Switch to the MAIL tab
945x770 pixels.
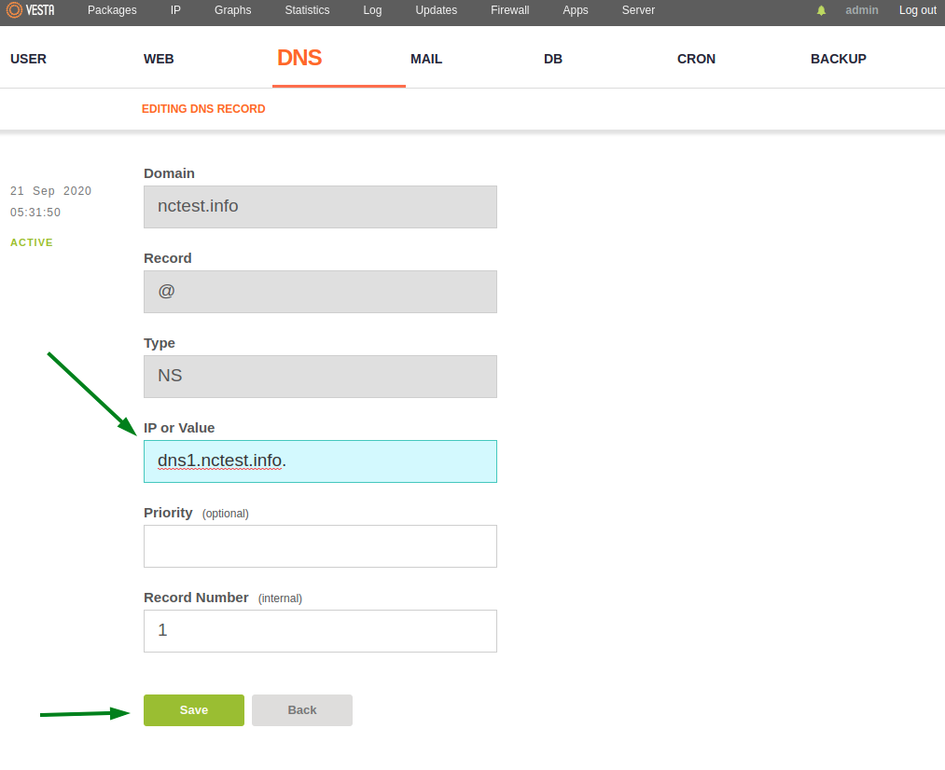coord(426,59)
